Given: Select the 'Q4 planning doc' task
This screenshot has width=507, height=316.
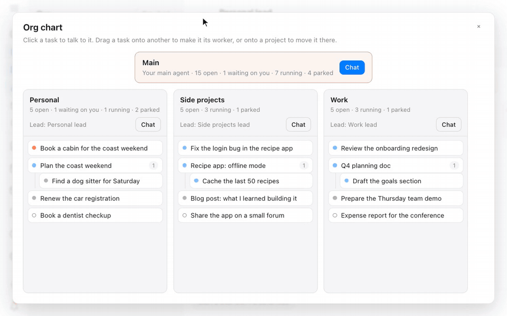Looking at the screenshot, I should click(x=396, y=166).
